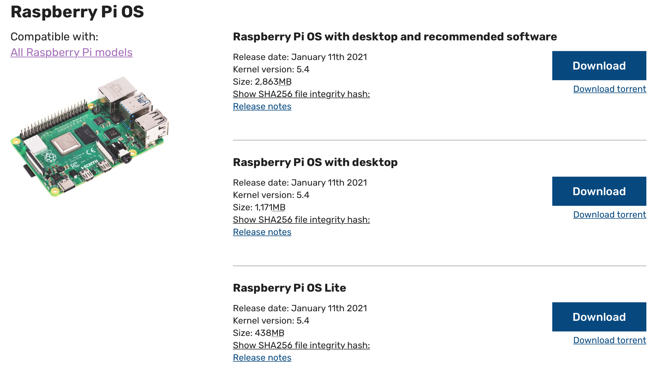Open Release notes for Raspberry Pi OS Lite
This screenshot has width=668, height=378.
[262, 358]
